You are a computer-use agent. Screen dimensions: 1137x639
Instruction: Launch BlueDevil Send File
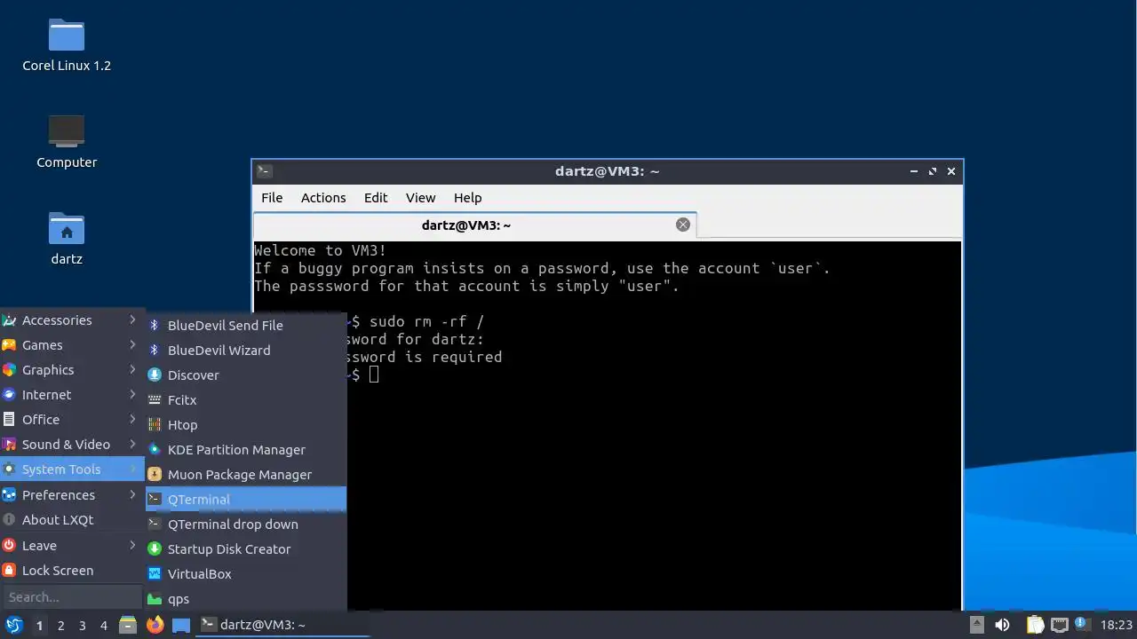(x=246, y=326)
